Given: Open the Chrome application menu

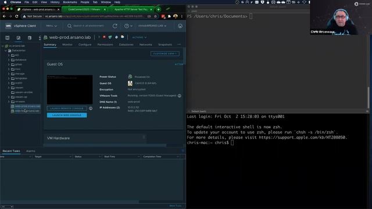Looking at the screenshot, I should tap(16, 2).
